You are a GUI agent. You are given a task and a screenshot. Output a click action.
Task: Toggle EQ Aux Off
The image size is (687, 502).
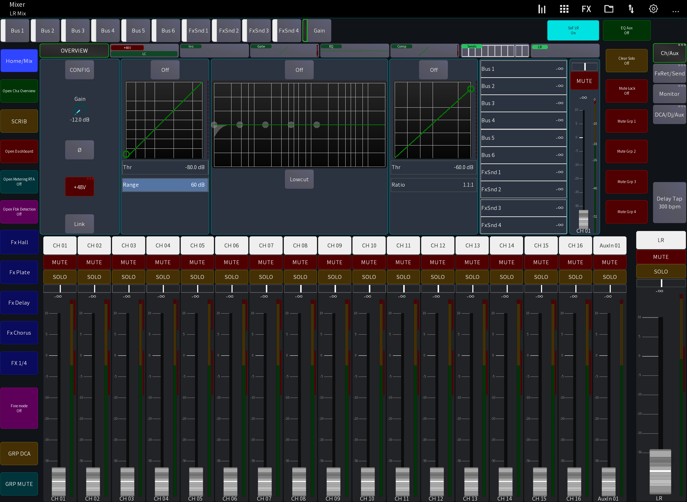(x=627, y=30)
